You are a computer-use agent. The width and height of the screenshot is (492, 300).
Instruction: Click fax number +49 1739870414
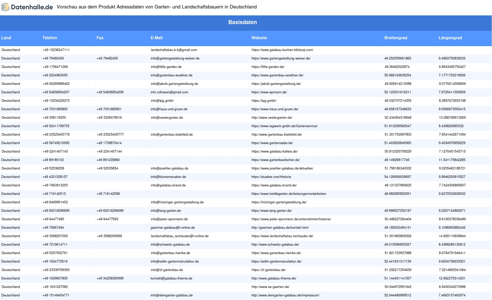pyautogui.click(x=109, y=143)
